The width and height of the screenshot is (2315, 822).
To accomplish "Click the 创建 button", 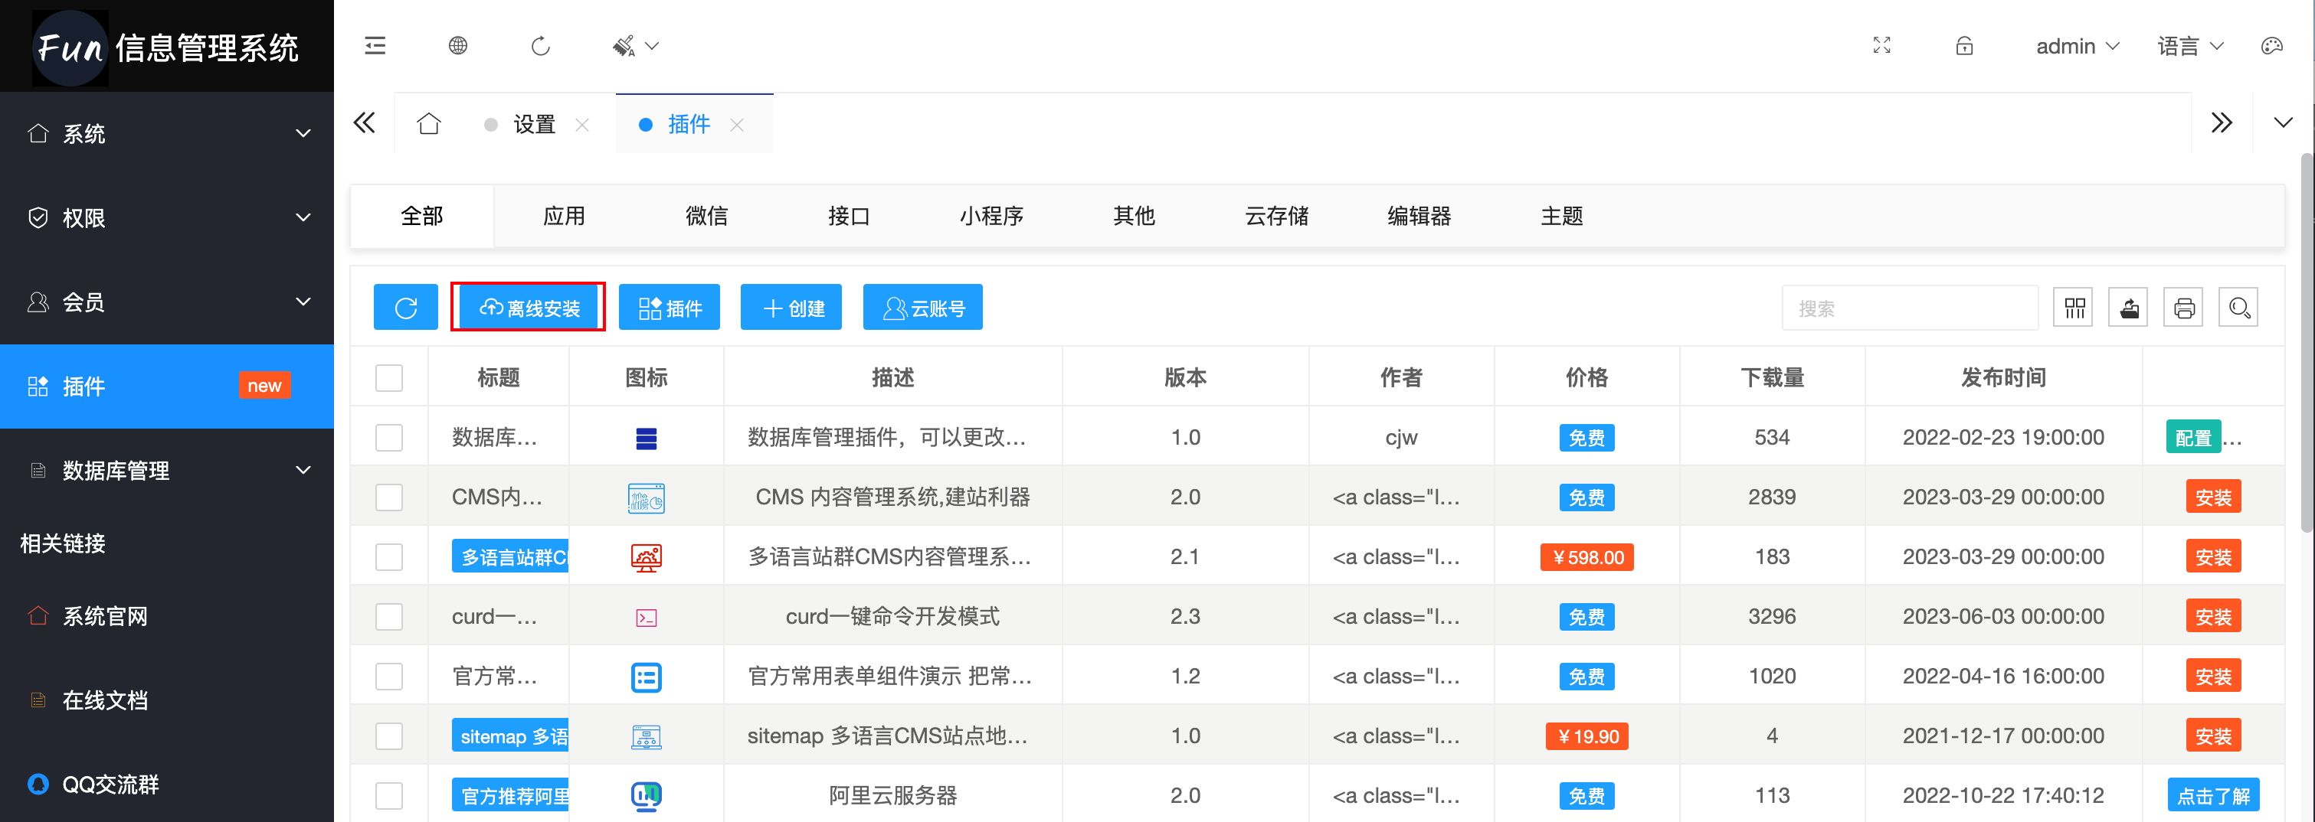I will click(792, 308).
